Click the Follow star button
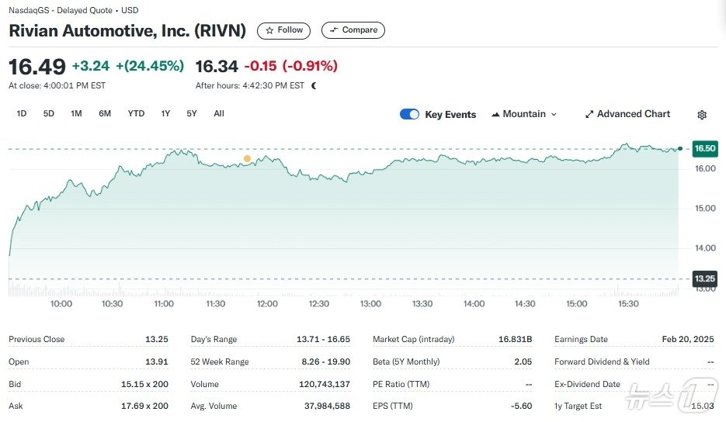Image resolution: width=726 pixels, height=422 pixels. pyautogui.click(x=284, y=30)
